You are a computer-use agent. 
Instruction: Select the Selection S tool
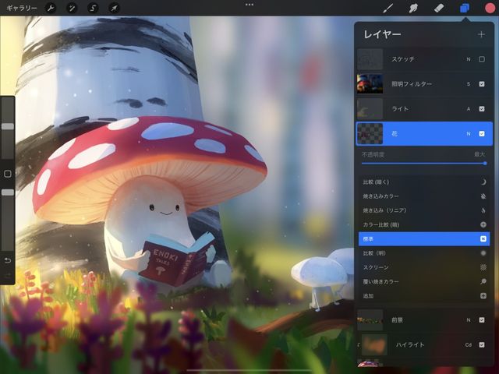pos(93,8)
